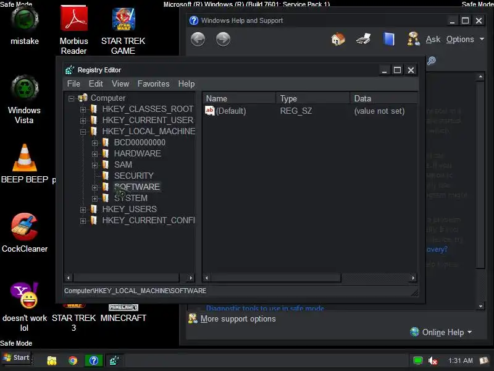
Task: Launch MINECRAFT desktop shortcut
Action: click(x=123, y=313)
